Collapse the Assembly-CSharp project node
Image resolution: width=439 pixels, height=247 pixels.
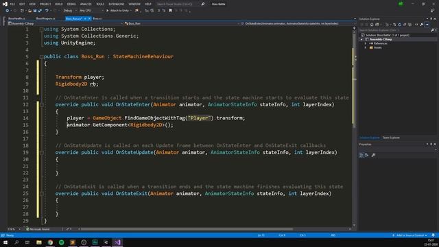pos(361,40)
